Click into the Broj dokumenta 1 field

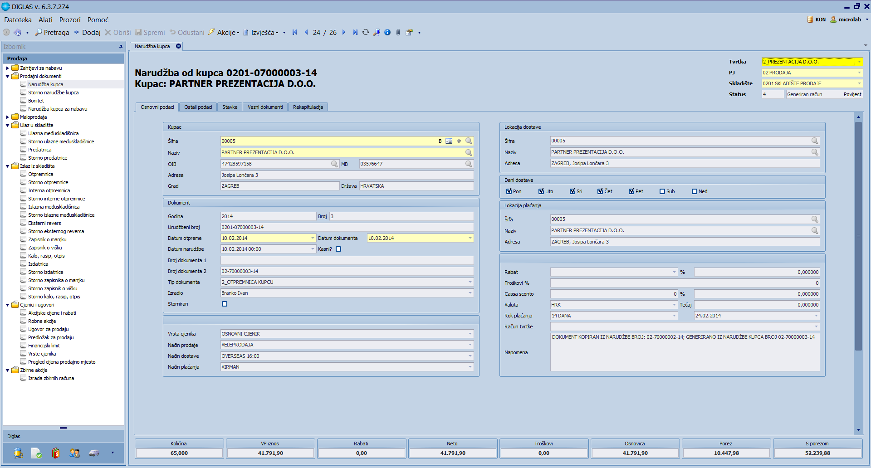tap(347, 260)
